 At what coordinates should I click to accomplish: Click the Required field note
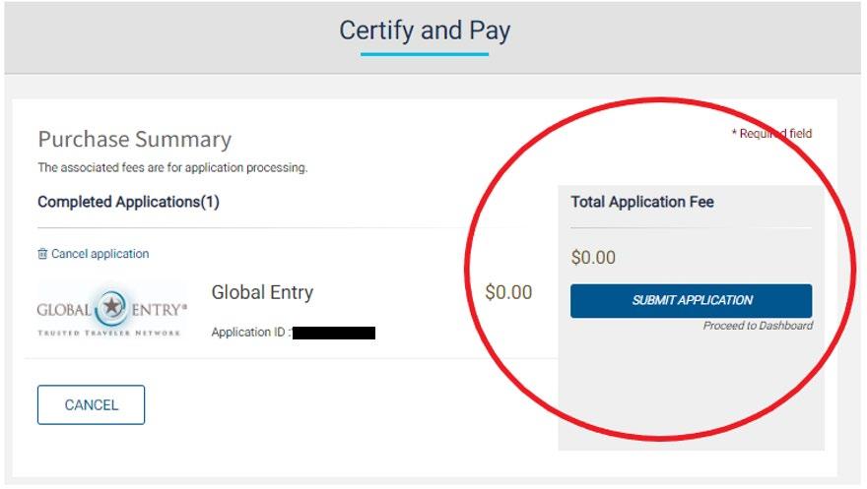[771, 134]
